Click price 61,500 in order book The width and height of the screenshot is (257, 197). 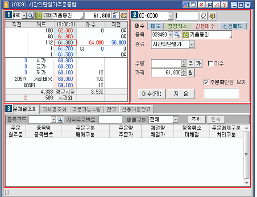[x=66, y=54]
